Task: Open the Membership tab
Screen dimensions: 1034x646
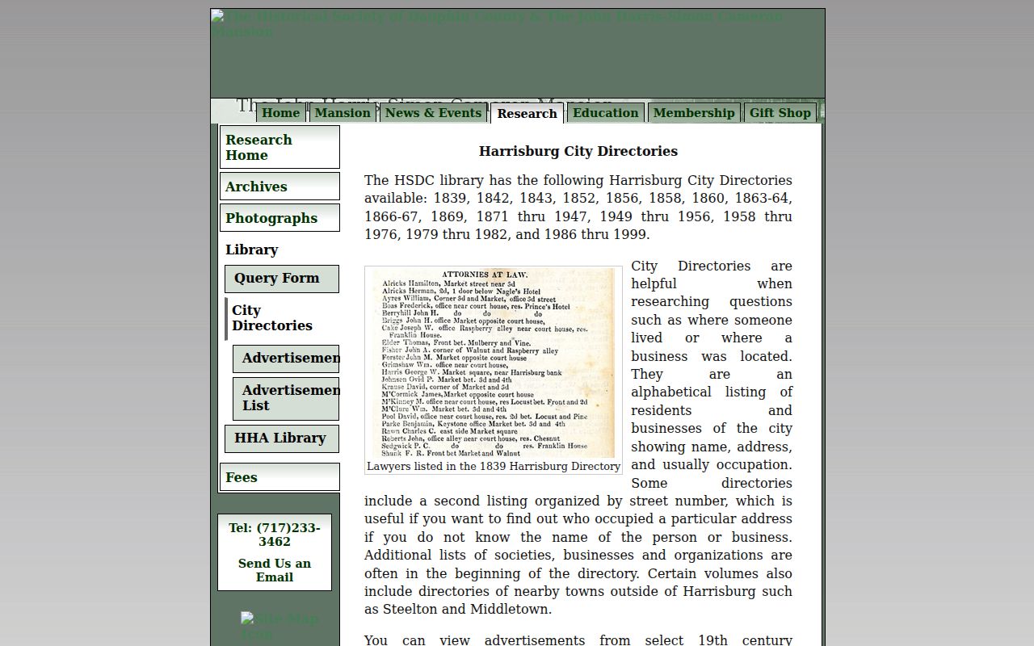Action: (694, 113)
